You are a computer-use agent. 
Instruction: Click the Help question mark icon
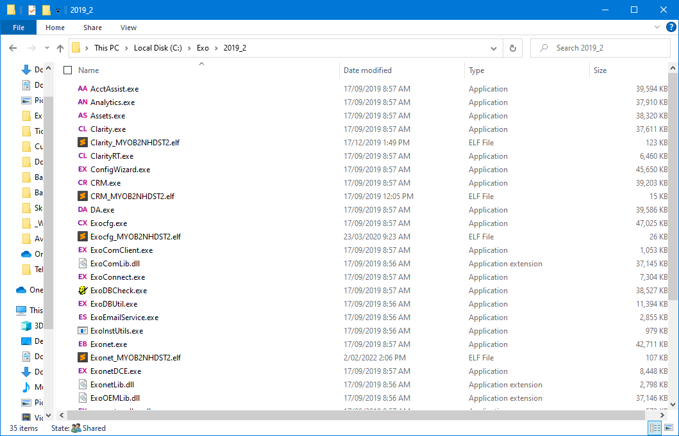click(670, 28)
